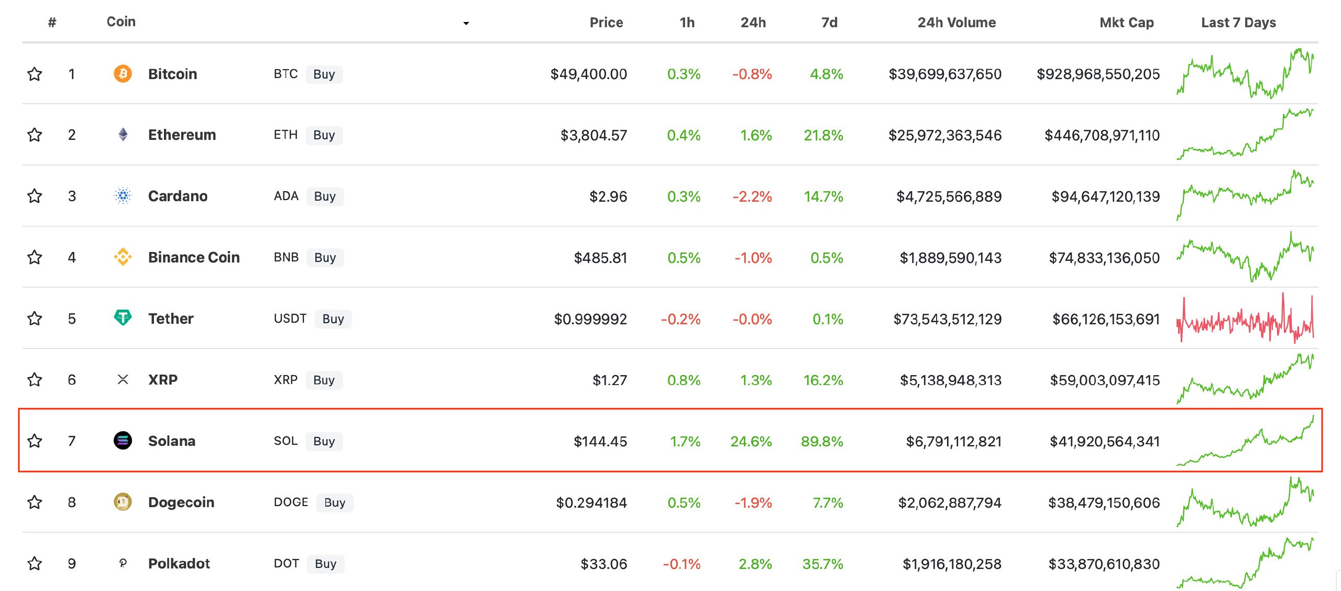
Task: Click the Buy button for DOGE
Action: 335,502
